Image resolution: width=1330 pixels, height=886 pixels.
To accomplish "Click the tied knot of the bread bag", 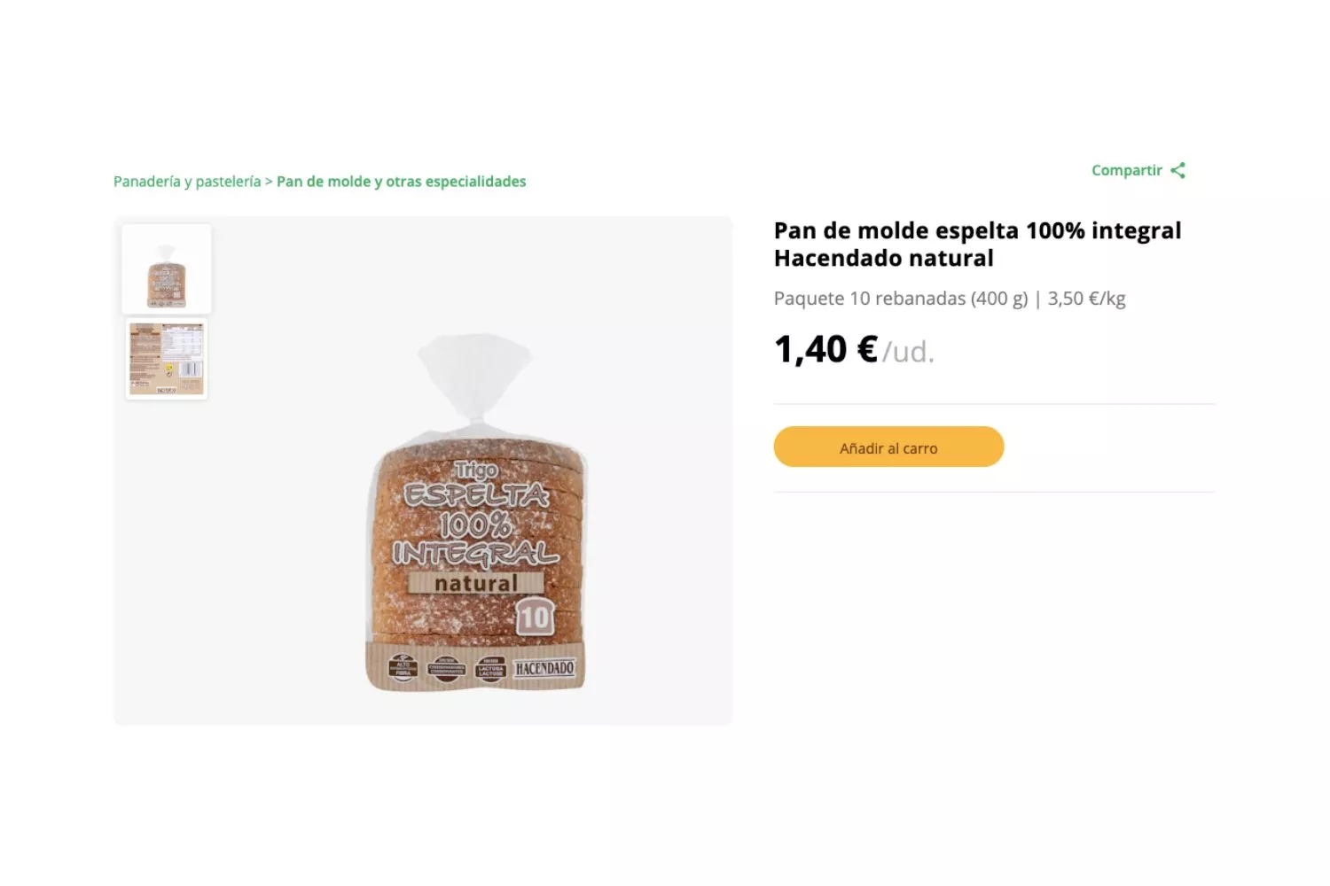I will tap(476, 418).
